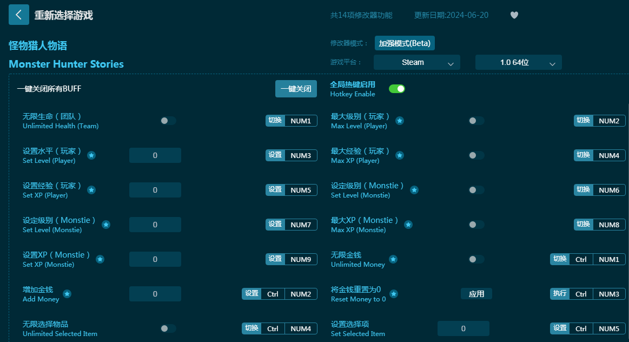Click the 设置 button for the Add Money hotkey
Viewport: 629px width, 342px height.
pyautogui.click(x=251, y=293)
